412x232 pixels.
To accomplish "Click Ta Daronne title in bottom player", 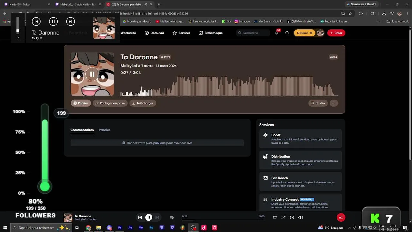I will [83, 216].
